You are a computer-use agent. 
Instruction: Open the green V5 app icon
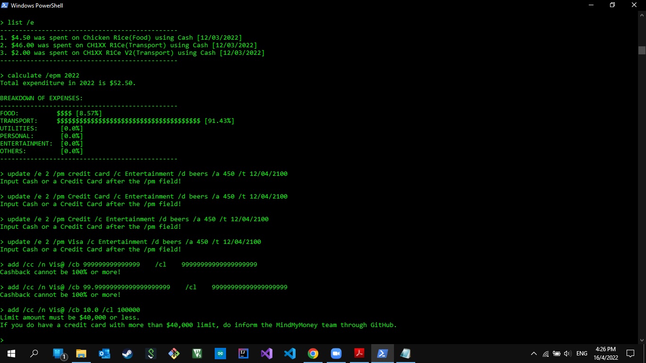(197, 354)
